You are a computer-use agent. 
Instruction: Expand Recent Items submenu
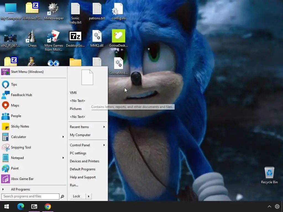[x=88, y=127]
